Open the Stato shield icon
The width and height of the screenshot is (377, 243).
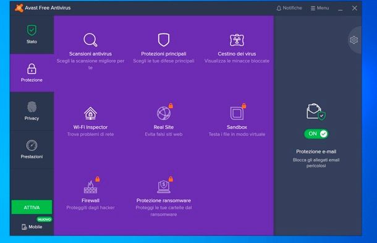pos(32,30)
